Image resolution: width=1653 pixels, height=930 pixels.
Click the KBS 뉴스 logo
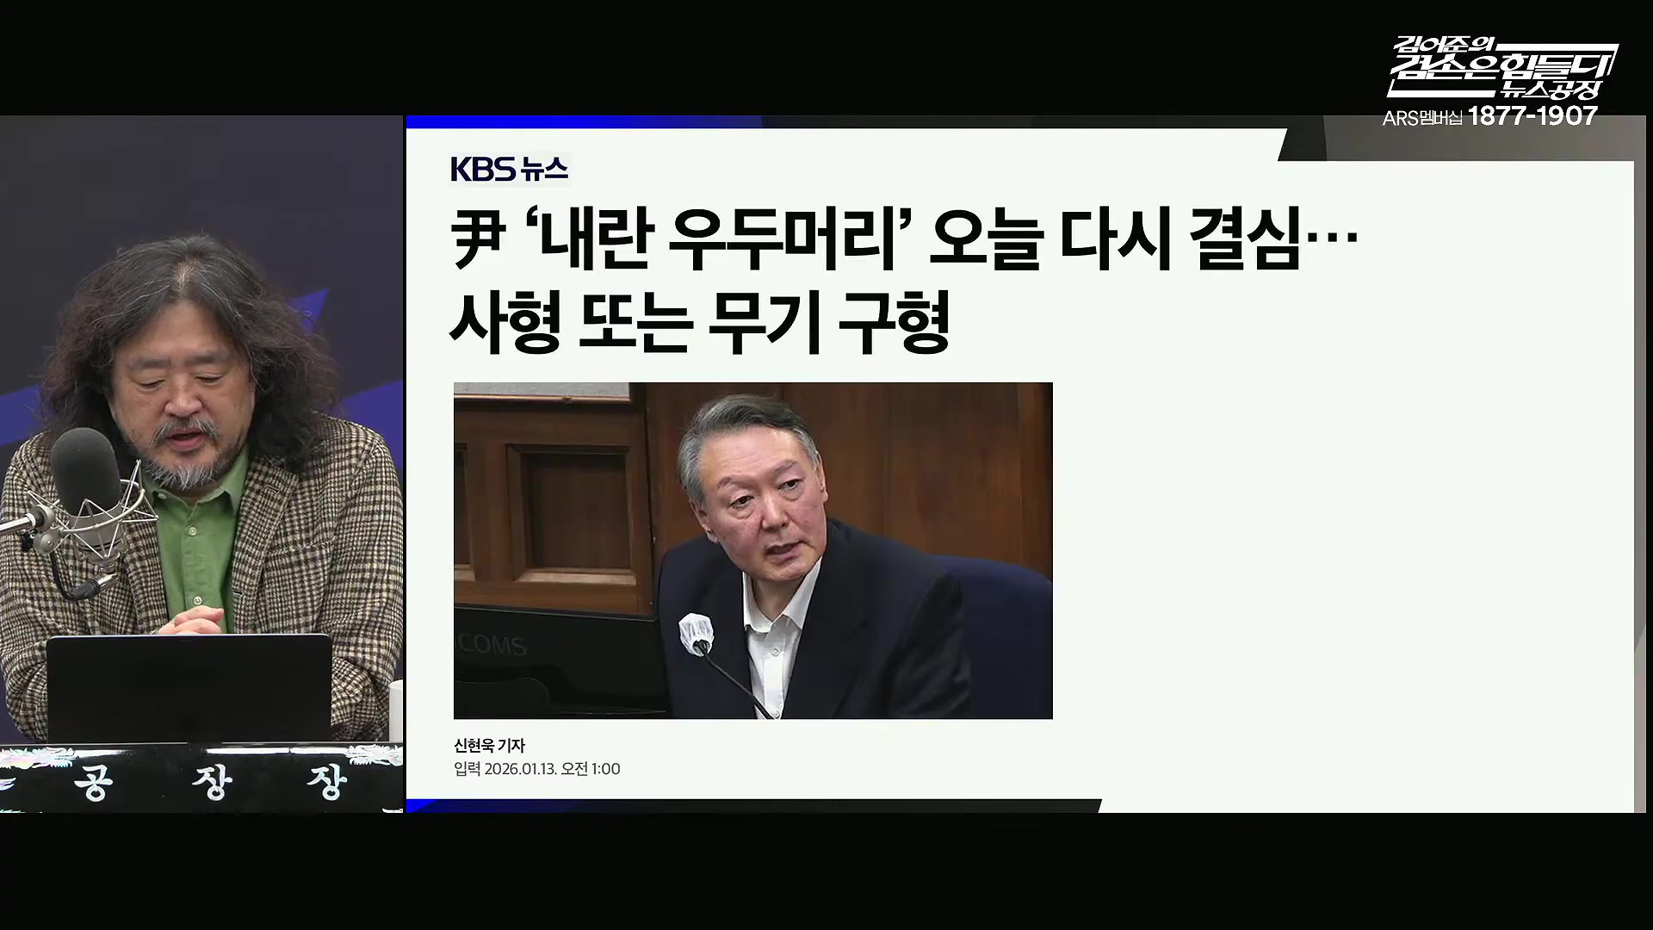(x=510, y=169)
